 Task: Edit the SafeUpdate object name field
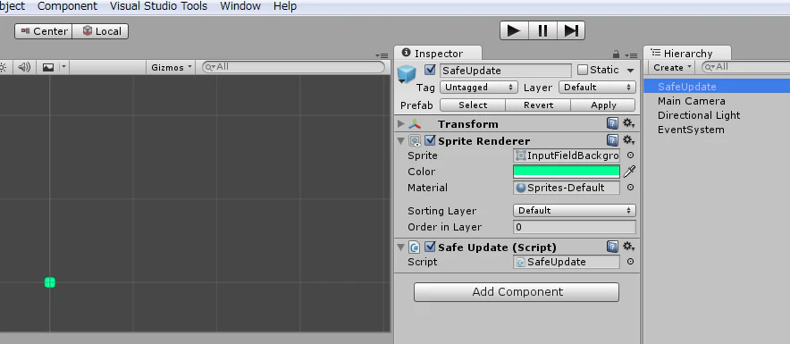coord(505,70)
